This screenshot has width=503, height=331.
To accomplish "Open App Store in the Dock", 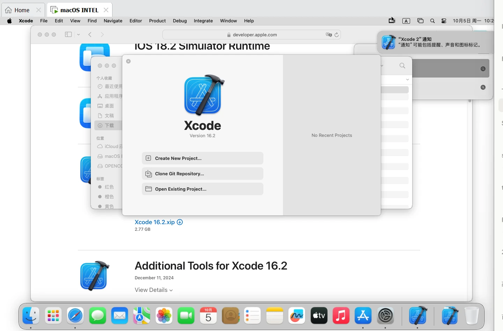I will pyautogui.click(x=363, y=316).
